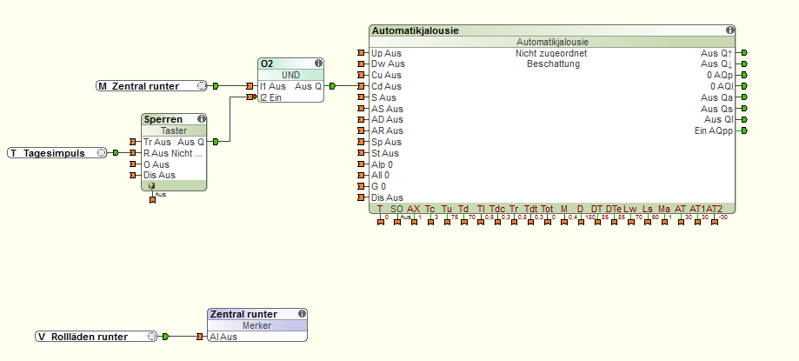
Task: Click the Q output connector of Sperren
Action: point(216,142)
